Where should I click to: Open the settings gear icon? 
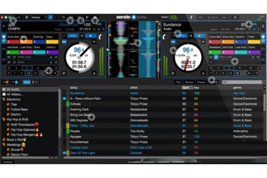(x=235, y=17)
